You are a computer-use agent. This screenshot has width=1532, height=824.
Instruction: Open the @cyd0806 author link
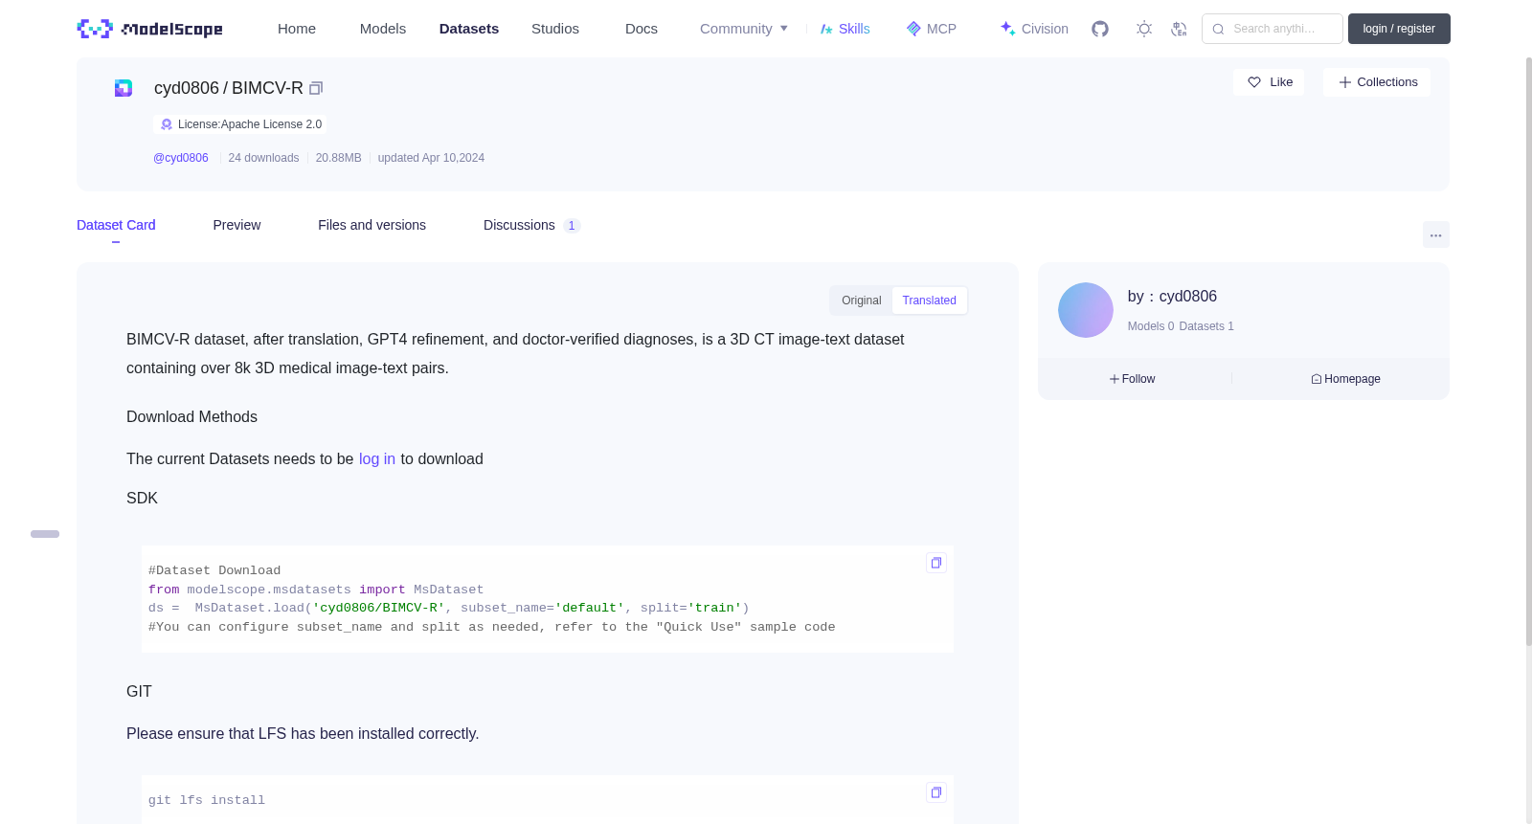(181, 158)
